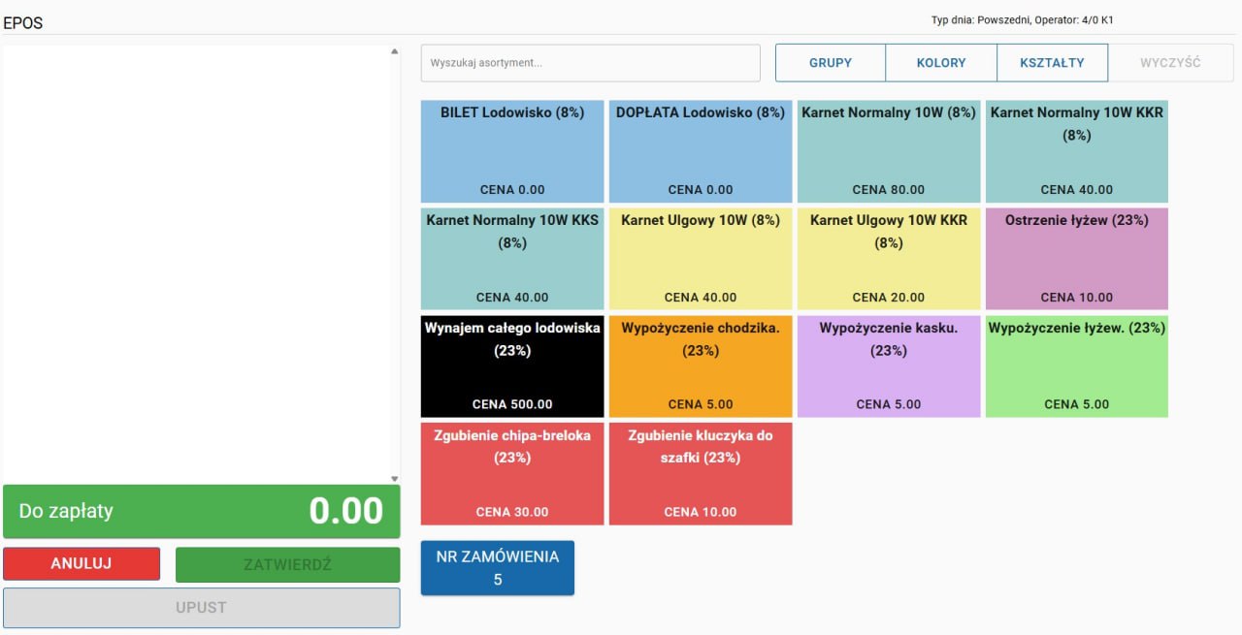
Task: Select the Karnet Ulgowy 10W tile
Action: 701,258
